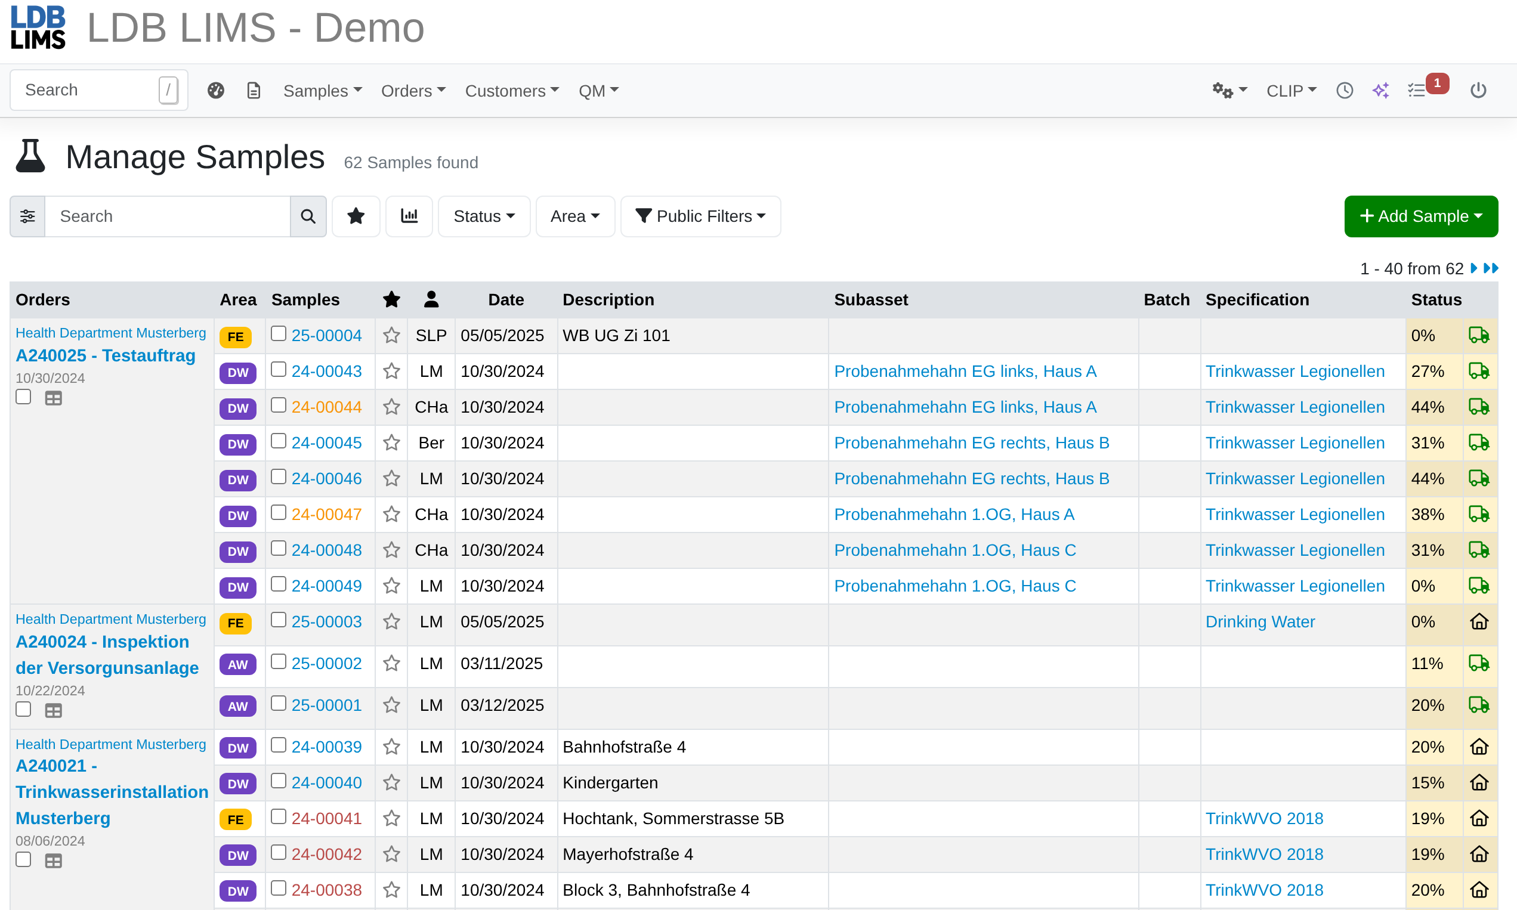Tick checkbox for sample 24-00041
1517x910 pixels.
point(279,816)
